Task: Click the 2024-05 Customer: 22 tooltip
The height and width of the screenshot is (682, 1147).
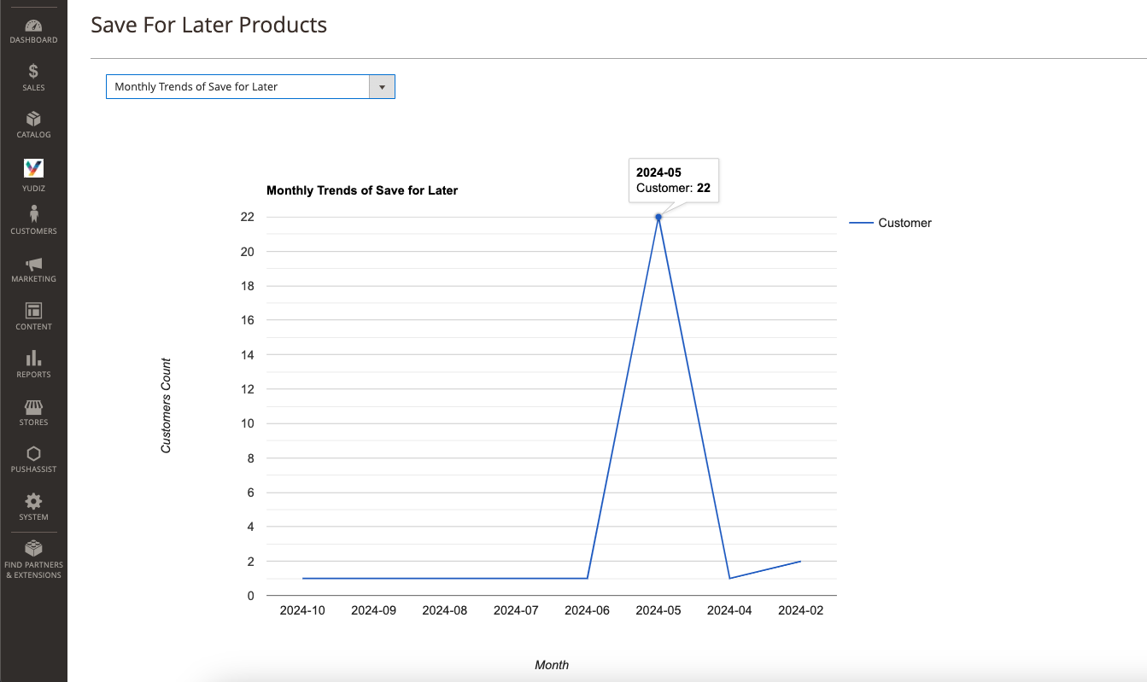Action: (x=674, y=180)
